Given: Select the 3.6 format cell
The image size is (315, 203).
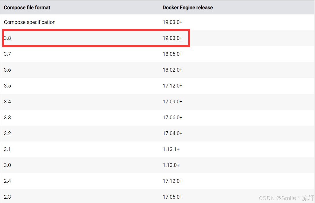Looking at the screenshot, I should click(x=8, y=70).
